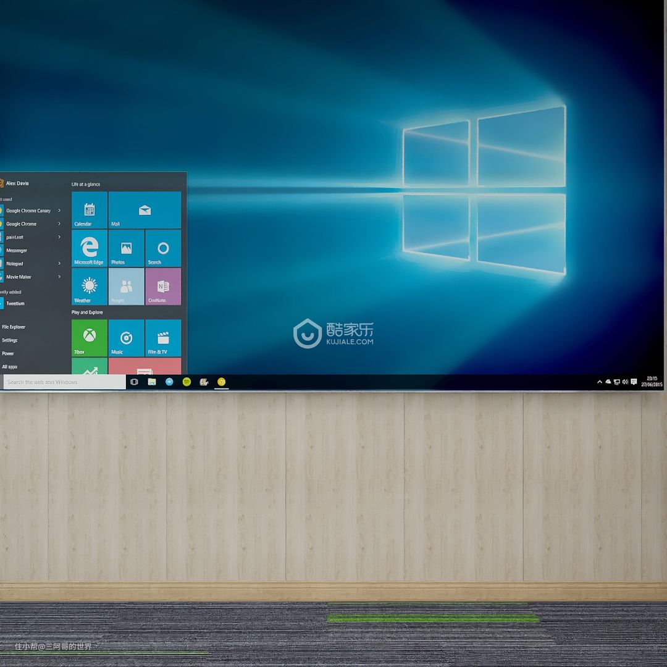The height and width of the screenshot is (667, 667).
Task: Click the Alex Davis user account
Action: pyautogui.click(x=14, y=183)
